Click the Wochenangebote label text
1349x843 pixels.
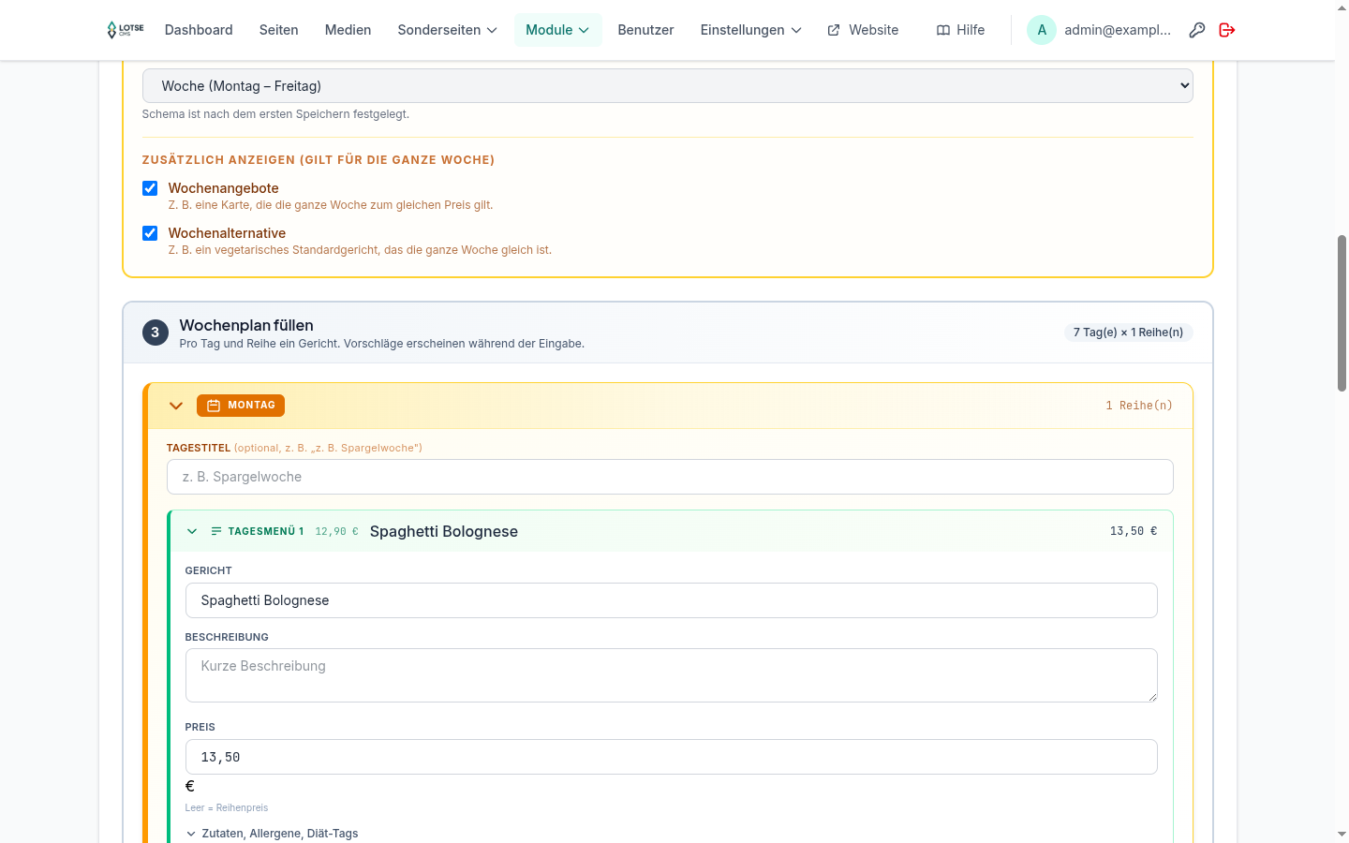click(x=223, y=188)
